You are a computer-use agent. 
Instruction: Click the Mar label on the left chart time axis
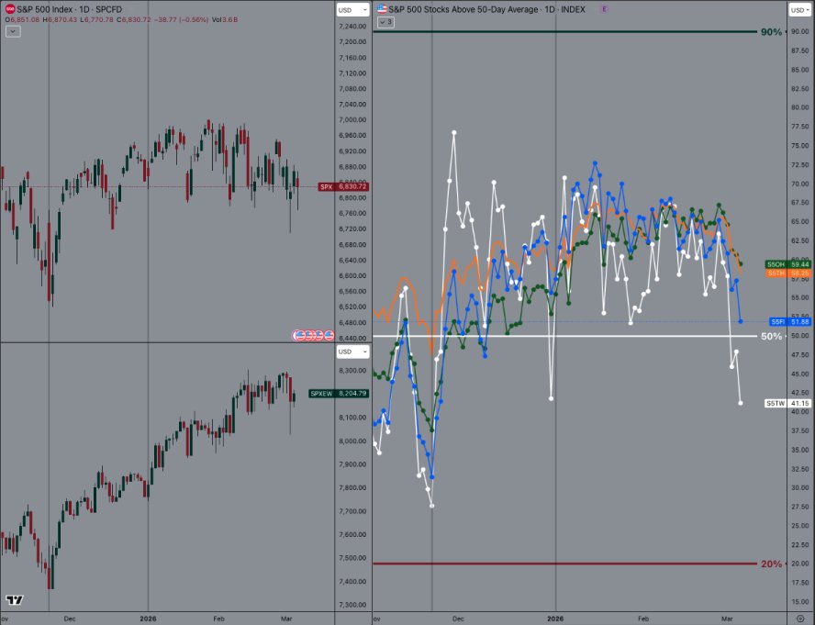click(286, 619)
